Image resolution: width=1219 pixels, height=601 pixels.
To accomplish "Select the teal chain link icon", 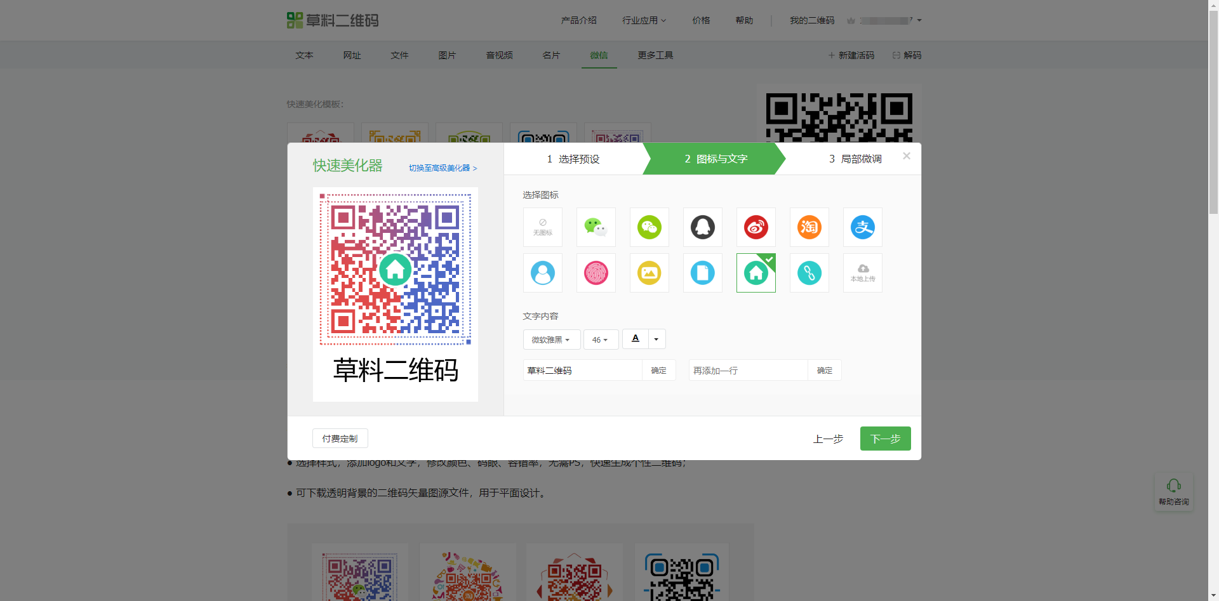I will pyautogui.click(x=809, y=273).
